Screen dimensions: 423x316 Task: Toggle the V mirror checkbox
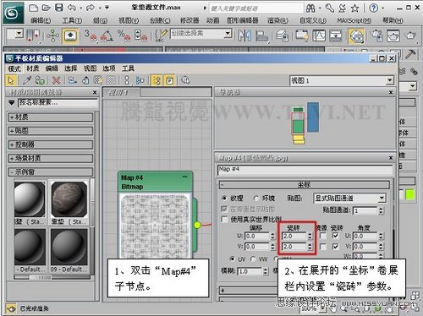[x=323, y=247]
